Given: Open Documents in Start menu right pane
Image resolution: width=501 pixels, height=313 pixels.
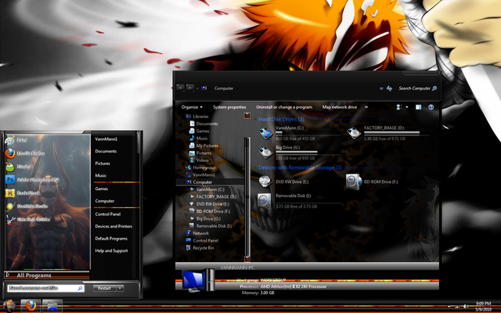Looking at the screenshot, I should click(x=106, y=151).
